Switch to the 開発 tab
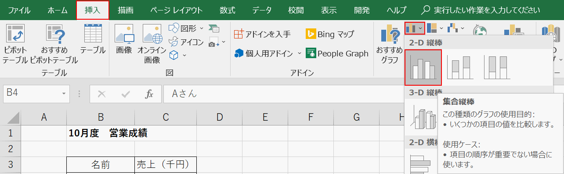564x174 pixels. pyautogui.click(x=362, y=10)
